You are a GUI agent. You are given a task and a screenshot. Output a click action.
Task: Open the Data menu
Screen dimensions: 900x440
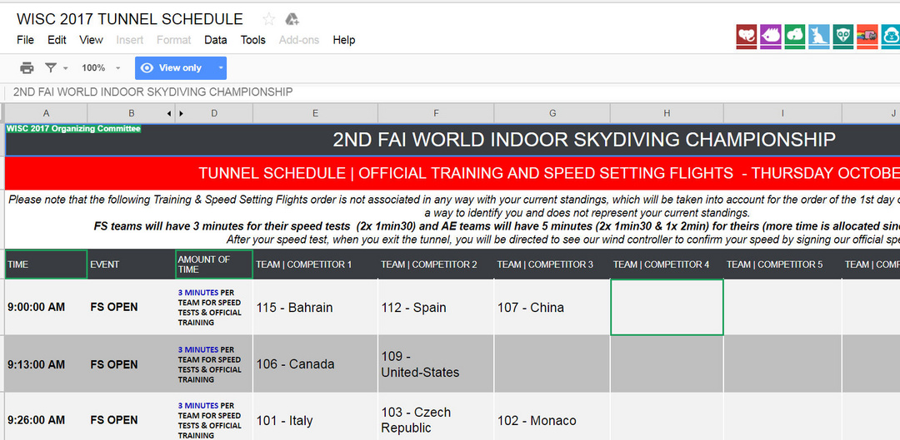click(215, 40)
